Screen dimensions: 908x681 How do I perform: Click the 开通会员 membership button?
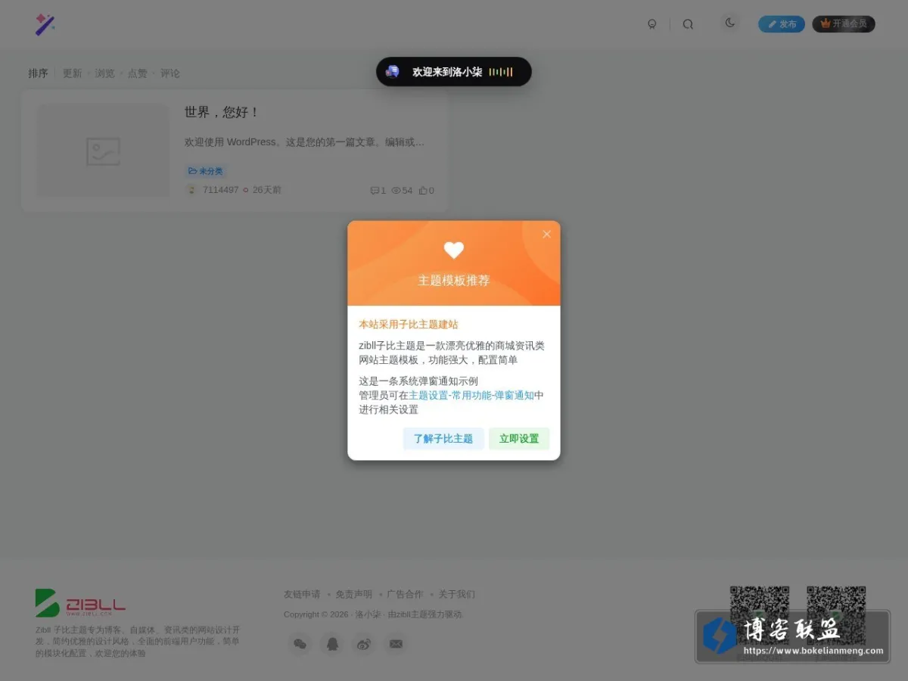tap(844, 24)
